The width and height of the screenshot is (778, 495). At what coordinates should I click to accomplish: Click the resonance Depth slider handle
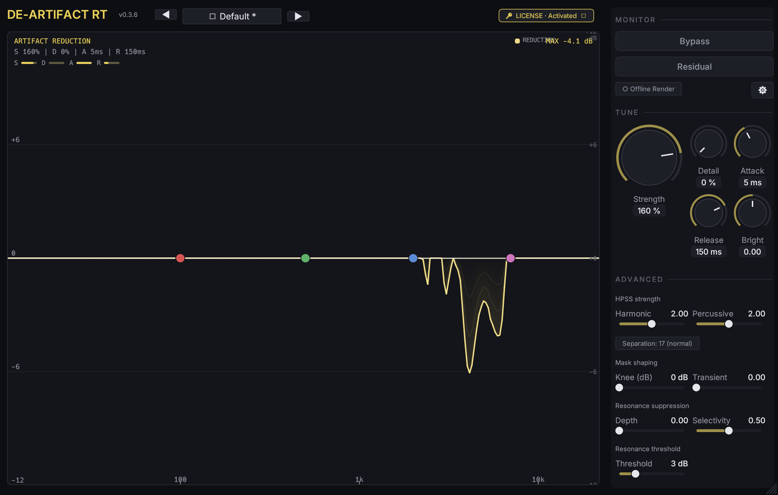(x=619, y=431)
